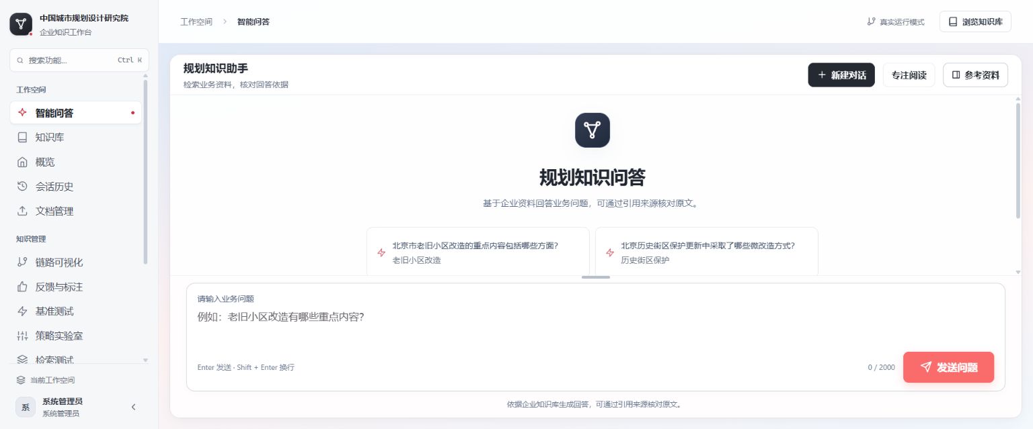This screenshot has height=429, width=1033.
Task: Collapse sidebar with the chevron arrow
Action: point(133,407)
